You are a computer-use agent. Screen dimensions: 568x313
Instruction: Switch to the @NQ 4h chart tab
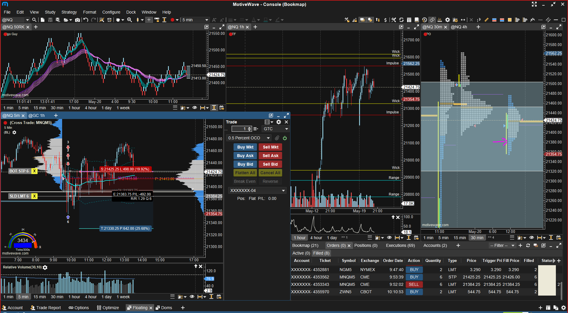click(x=459, y=27)
